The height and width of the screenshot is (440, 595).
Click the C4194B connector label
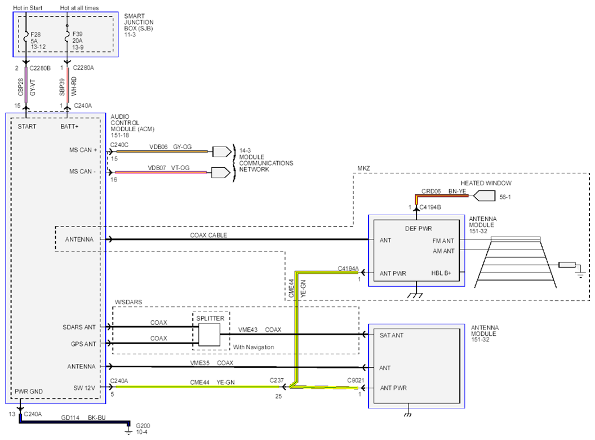(x=430, y=207)
